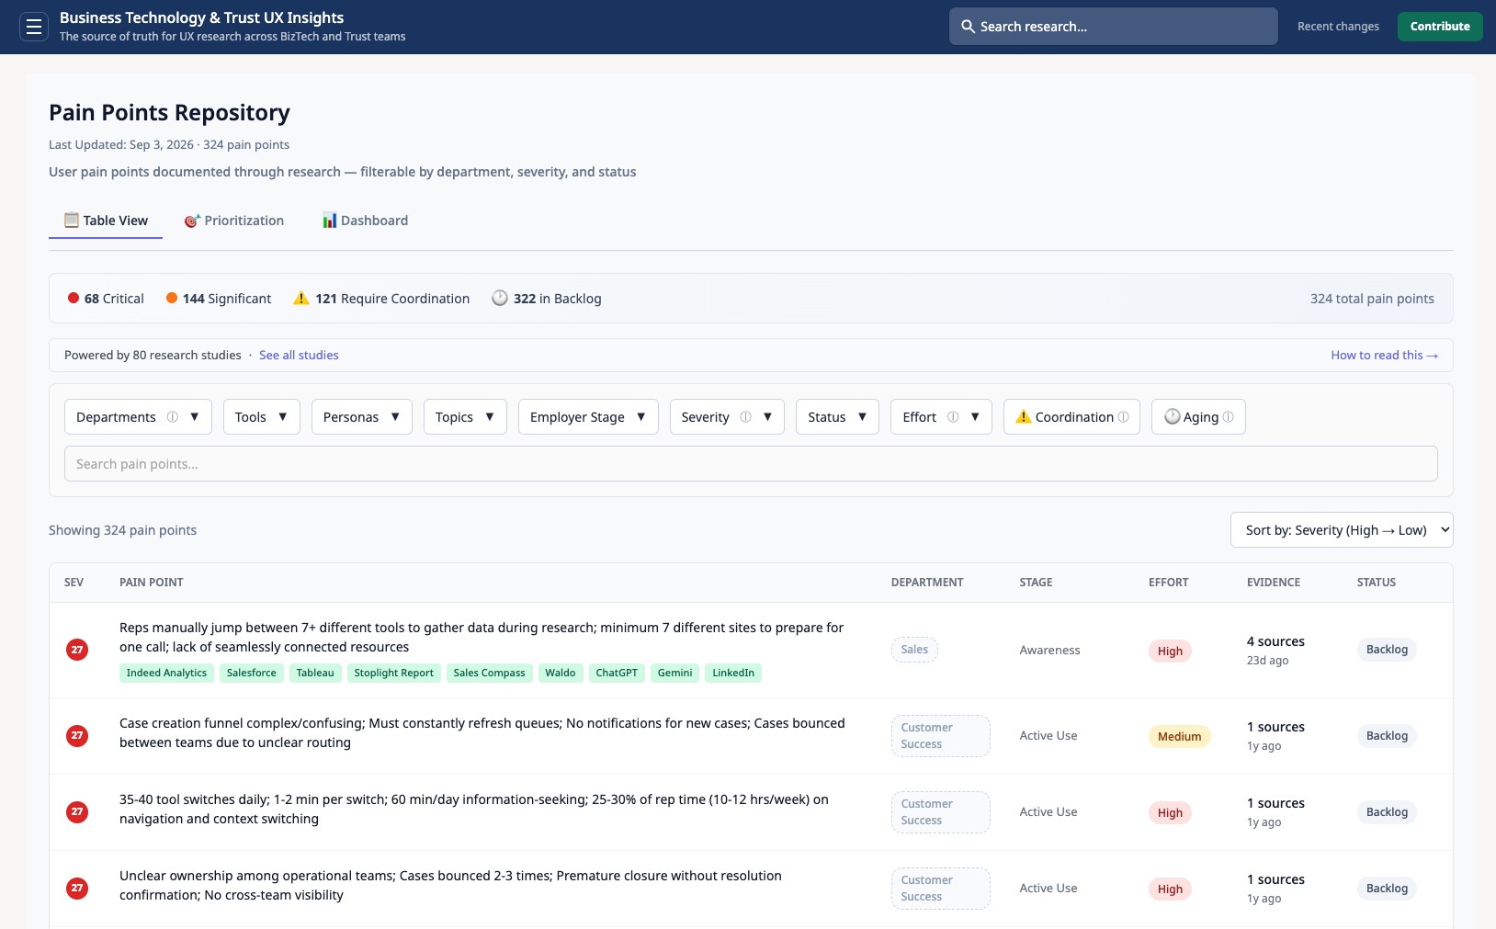Change the Sort by Severity dropdown
The width and height of the screenshot is (1496, 929).
[x=1342, y=530]
